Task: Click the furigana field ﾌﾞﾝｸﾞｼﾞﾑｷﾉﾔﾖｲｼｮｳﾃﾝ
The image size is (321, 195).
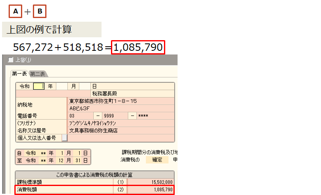Action: click(x=121, y=123)
